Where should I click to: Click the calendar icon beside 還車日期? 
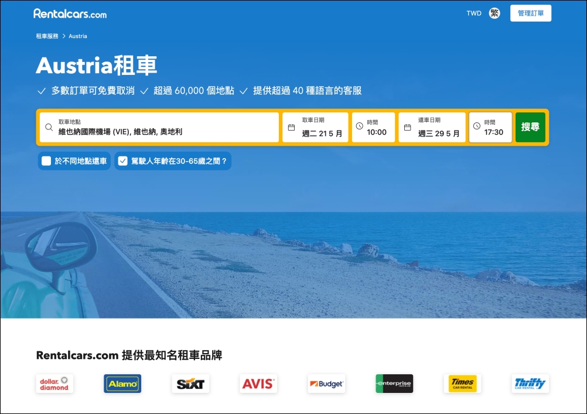(x=408, y=127)
